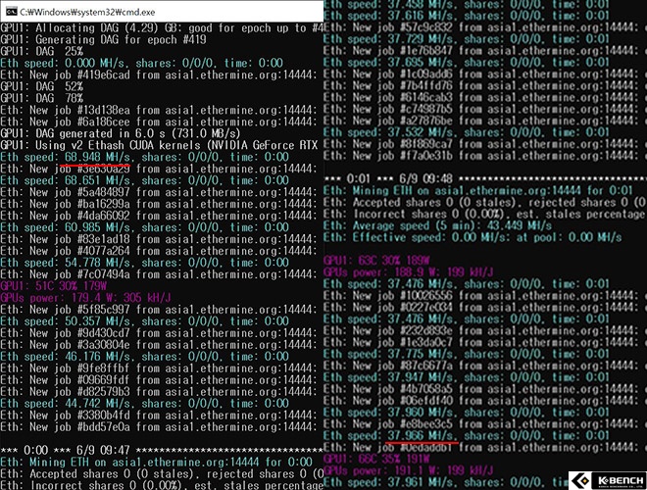Click the 'Eth speed: 37.961 MH/s' line
Image resolution: width=647 pixels, height=490 pixels.
click(x=446, y=482)
